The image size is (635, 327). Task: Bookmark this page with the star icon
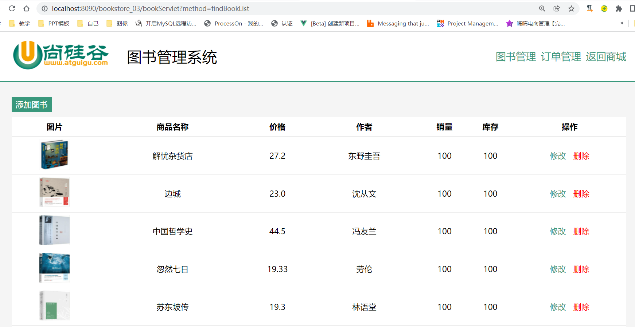tap(571, 8)
